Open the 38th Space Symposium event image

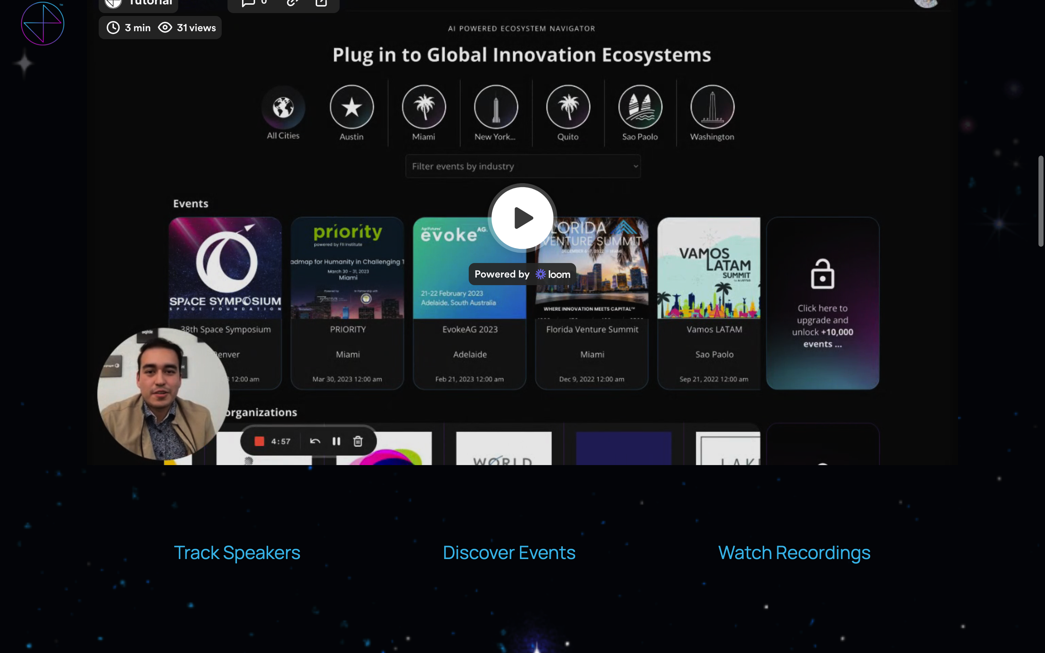pos(225,268)
